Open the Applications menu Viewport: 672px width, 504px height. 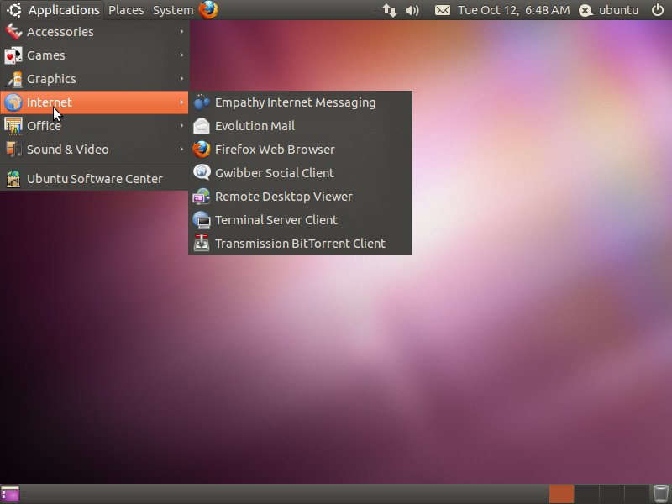[52, 10]
